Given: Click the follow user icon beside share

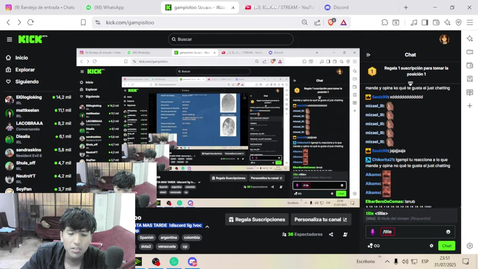Looking at the screenshot, I should click(x=345, y=234).
